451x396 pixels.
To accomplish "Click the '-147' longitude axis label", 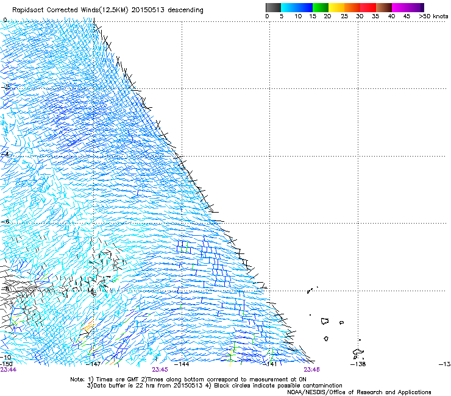I will click(x=93, y=364).
